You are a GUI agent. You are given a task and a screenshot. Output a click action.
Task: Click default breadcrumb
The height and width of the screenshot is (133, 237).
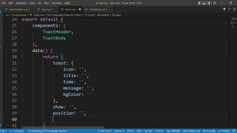pos(105,15)
